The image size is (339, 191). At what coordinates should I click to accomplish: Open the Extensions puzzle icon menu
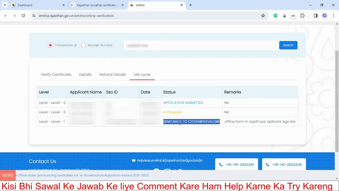click(x=302, y=16)
